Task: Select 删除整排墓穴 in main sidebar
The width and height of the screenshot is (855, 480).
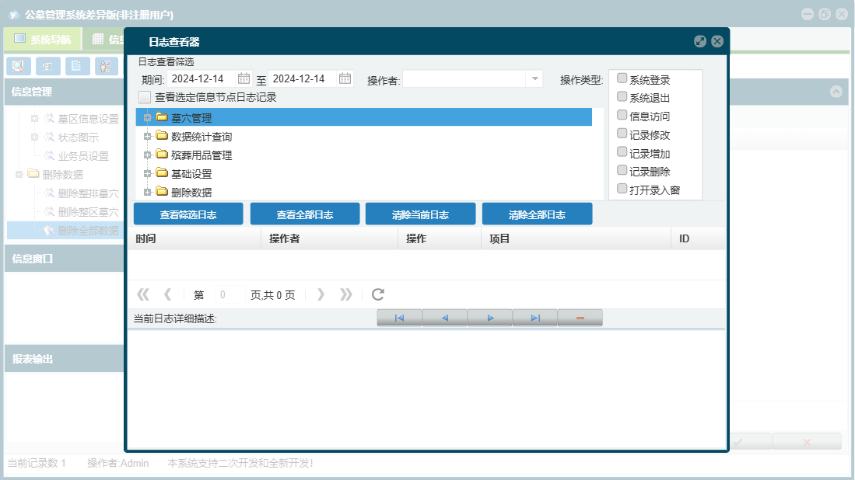Action: click(x=89, y=193)
